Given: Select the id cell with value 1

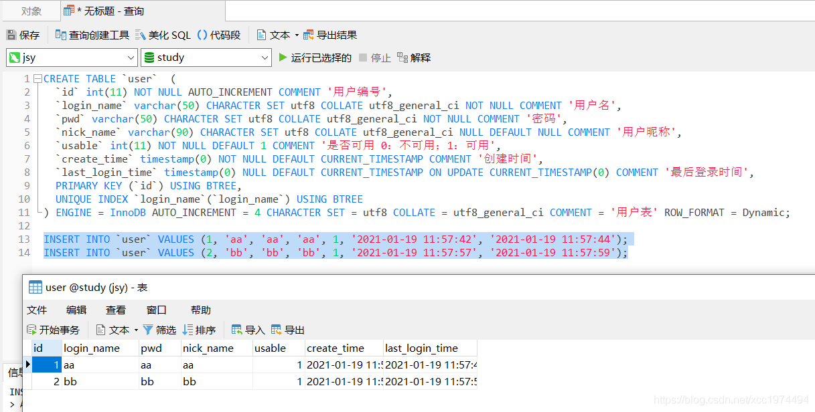Looking at the screenshot, I should coord(47,365).
